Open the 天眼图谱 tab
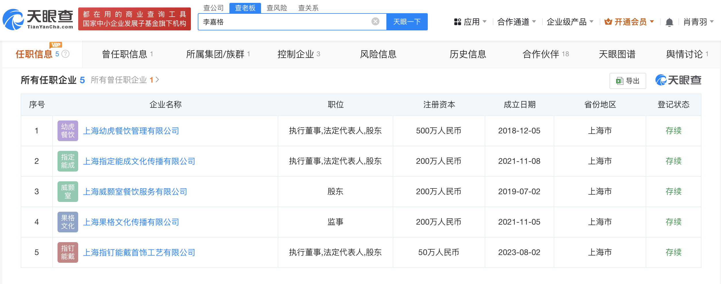721x284 pixels. pyautogui.click(x=617, y=54)
